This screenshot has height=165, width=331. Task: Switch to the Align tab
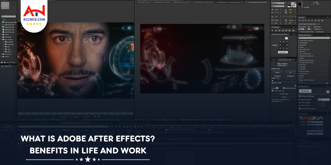click(x=274, y=60)
